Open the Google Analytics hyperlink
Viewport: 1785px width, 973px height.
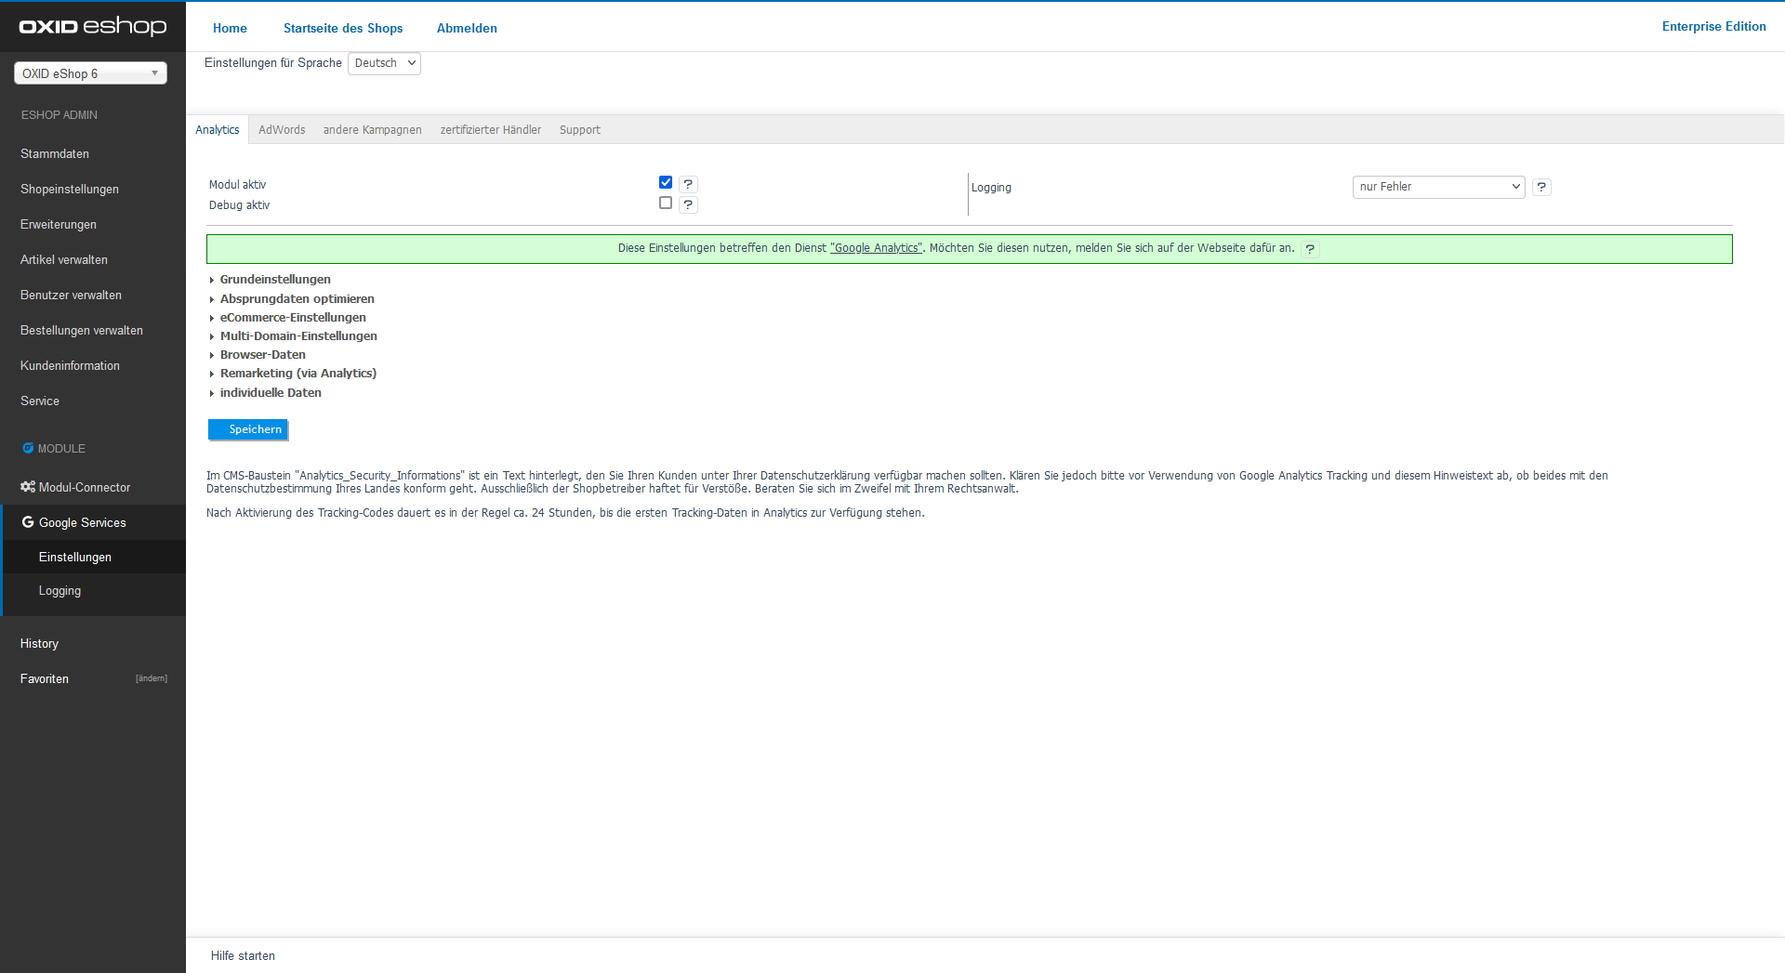pos(876,248)
